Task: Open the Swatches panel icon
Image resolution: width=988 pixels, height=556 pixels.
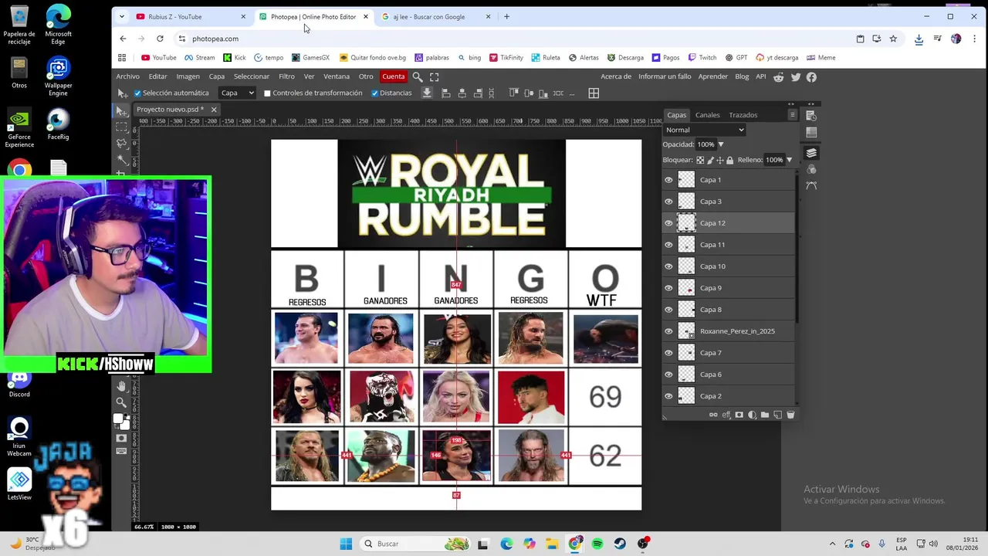Action: (x=811, y=132)
